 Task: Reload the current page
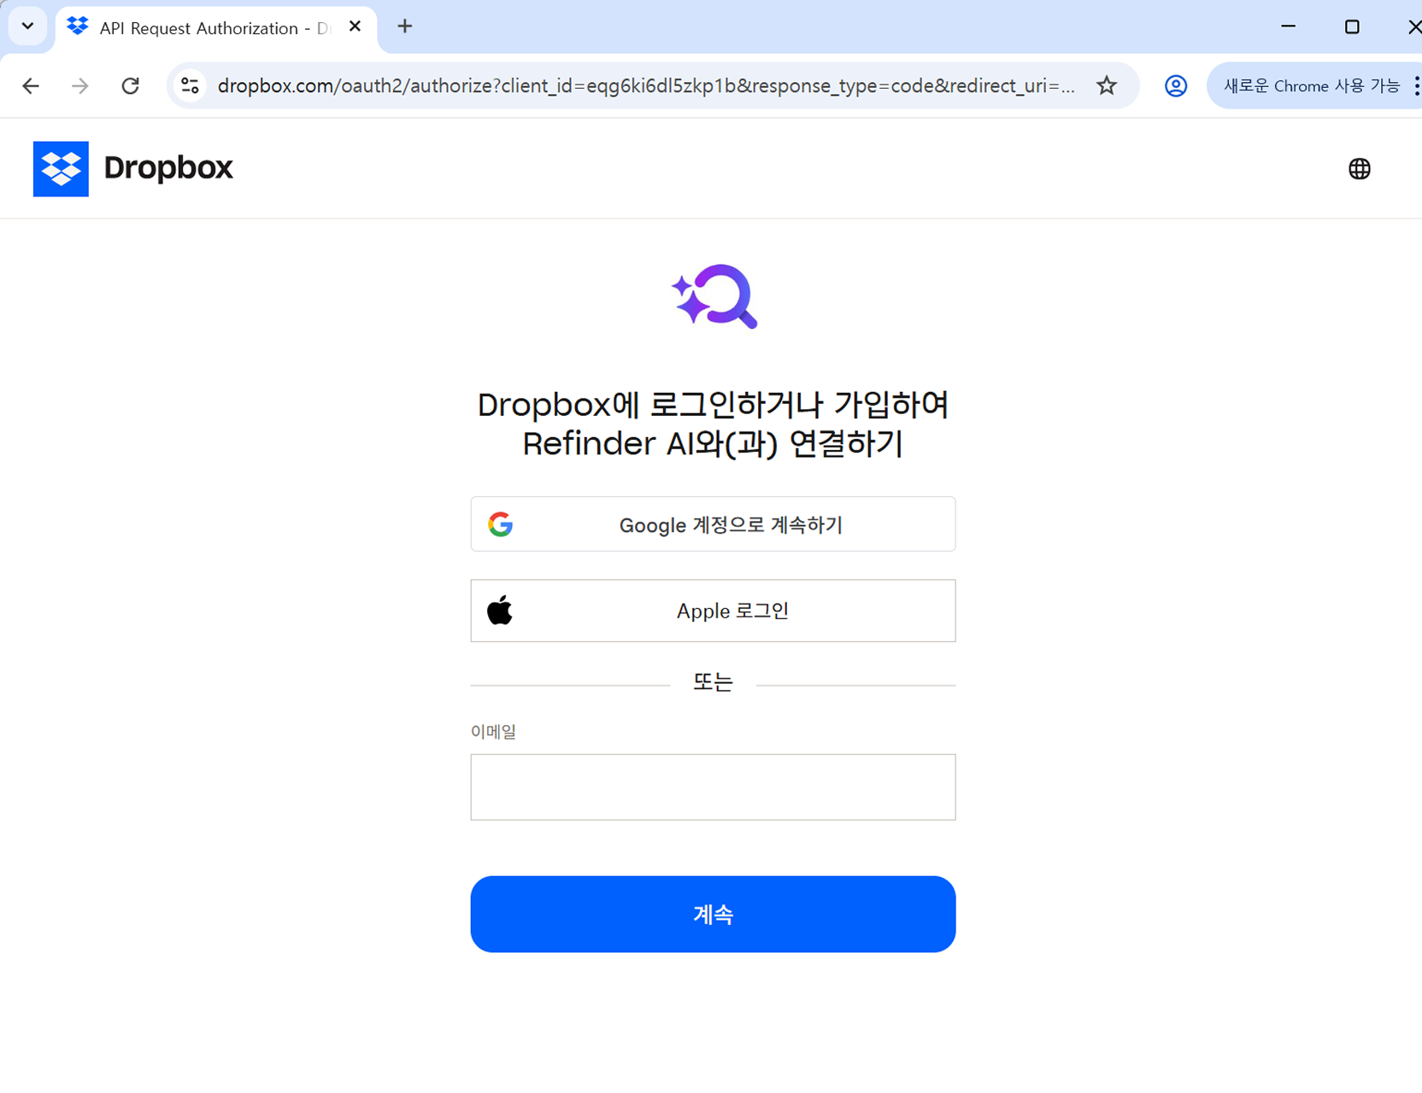130,85
